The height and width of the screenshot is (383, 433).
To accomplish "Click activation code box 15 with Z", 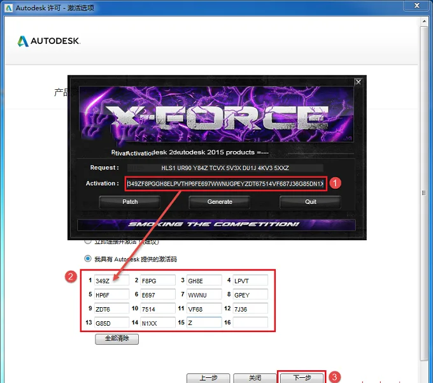I will [204, 322].
